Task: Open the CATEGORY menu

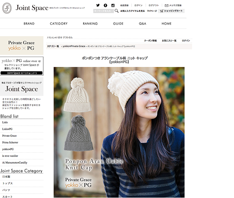Action: 59,23
